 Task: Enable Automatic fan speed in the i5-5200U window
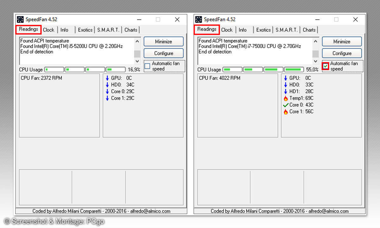pyautogui.click(x=147, y=66)
